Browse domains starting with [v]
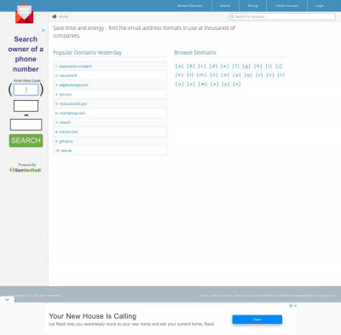 pos(191,84)
